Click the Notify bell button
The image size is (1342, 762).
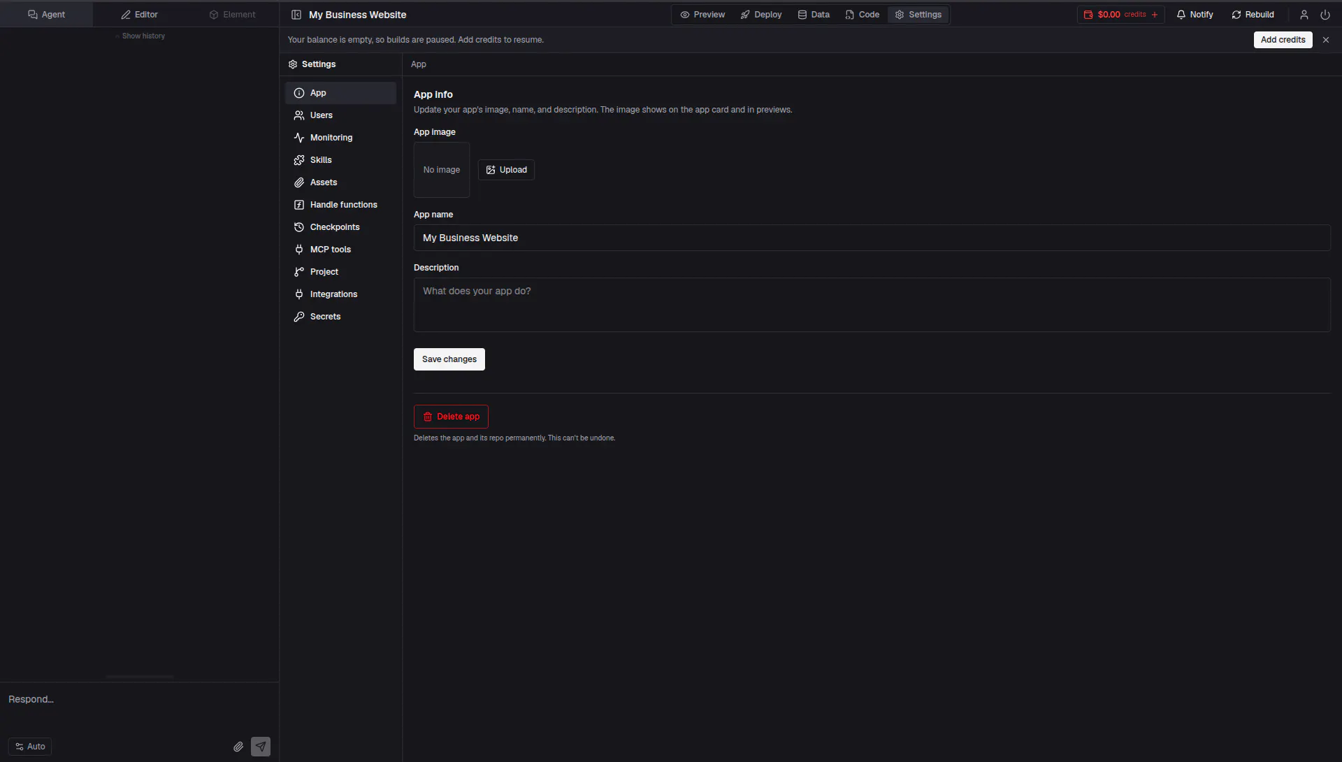[x=1195, y=15]
